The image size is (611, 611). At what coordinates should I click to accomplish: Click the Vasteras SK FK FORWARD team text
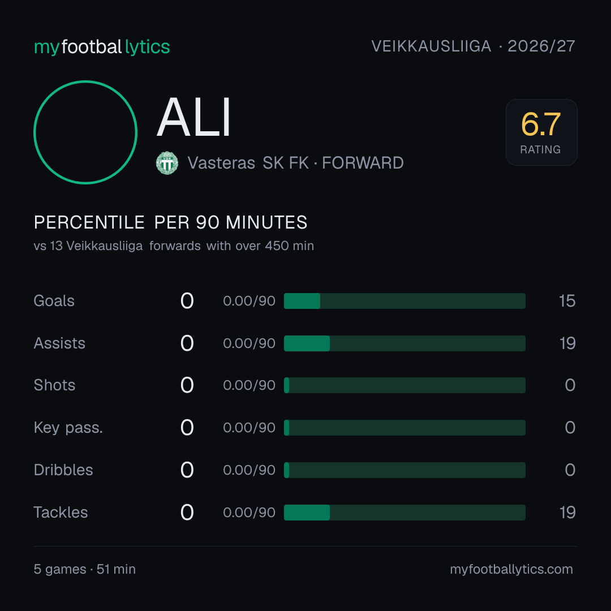click(x=295, y=163)
